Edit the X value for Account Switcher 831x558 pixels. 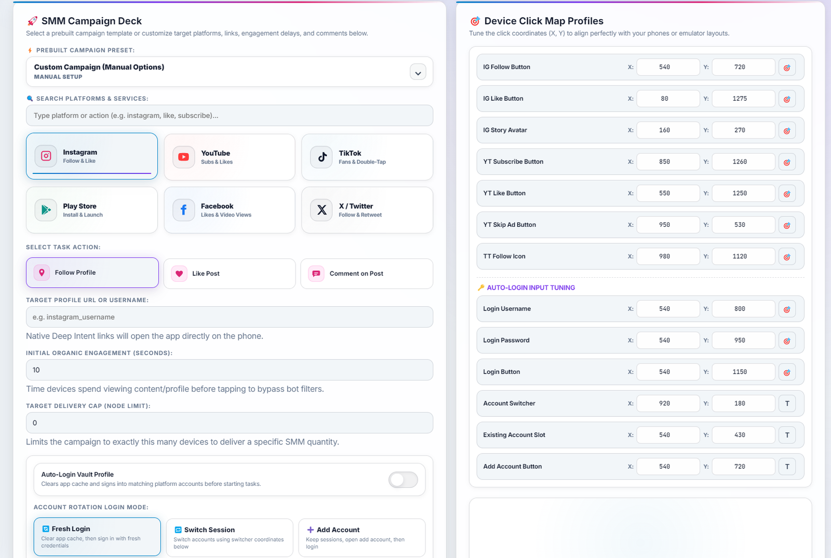(668, 403)
